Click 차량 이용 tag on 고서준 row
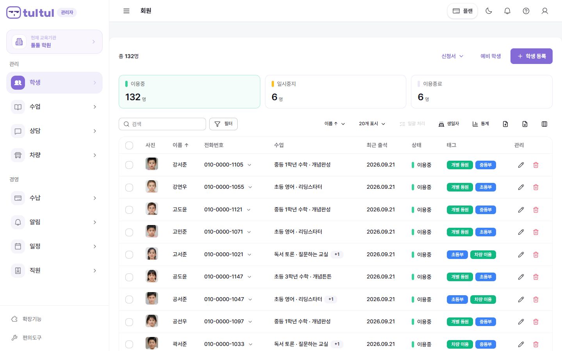Viewport: 562px width, 351px height. [x=483, y=255]
